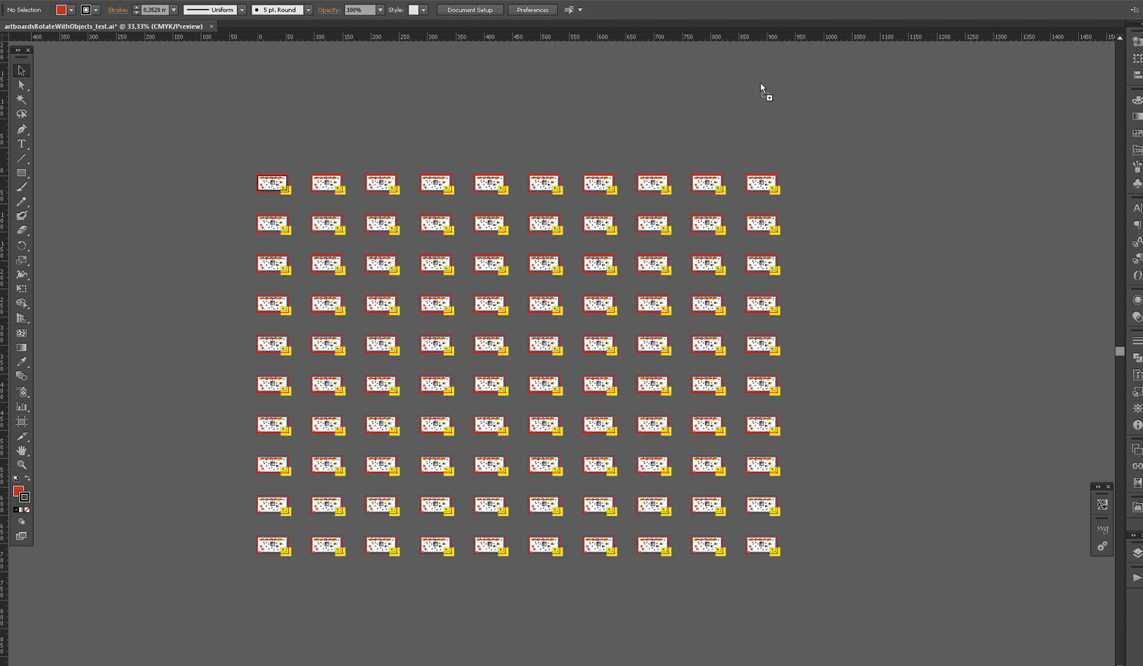Select the Direct Selection tool

pyautogui.click(x=21, y=85)
